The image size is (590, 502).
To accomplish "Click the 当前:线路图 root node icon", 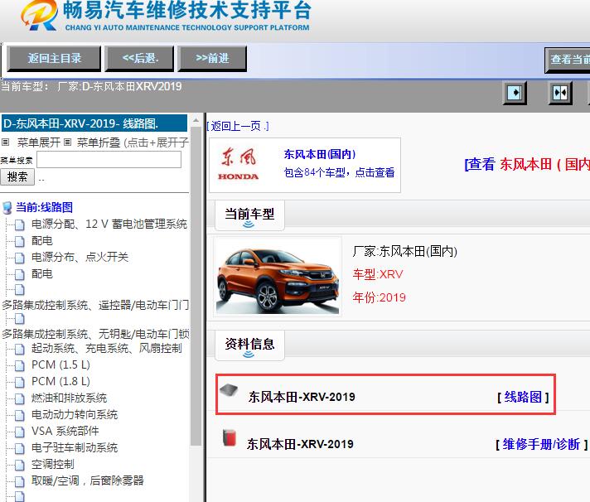I will coord(7,208).
